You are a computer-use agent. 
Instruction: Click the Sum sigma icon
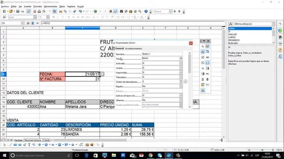coord(33,23)
